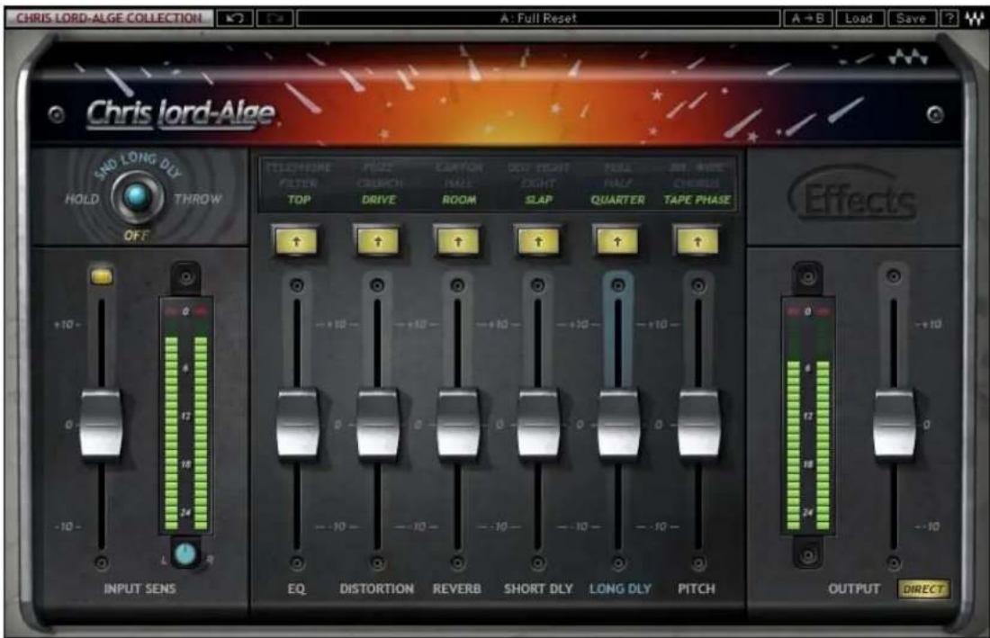The image size is (990, 638).
Task: Click the mute dot above Reverb fader
Action: tap(457, 286)
